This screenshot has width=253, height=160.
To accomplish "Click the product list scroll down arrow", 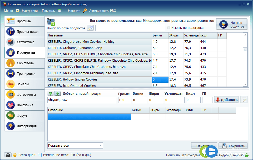I will click(245, 84).
